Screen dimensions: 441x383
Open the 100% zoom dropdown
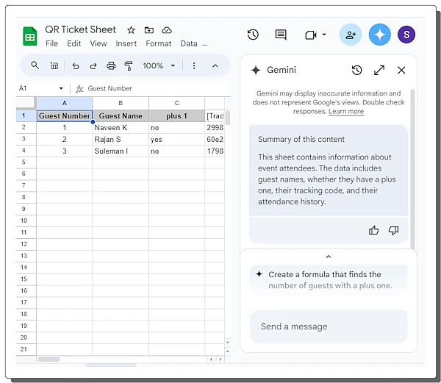point(159,65)
